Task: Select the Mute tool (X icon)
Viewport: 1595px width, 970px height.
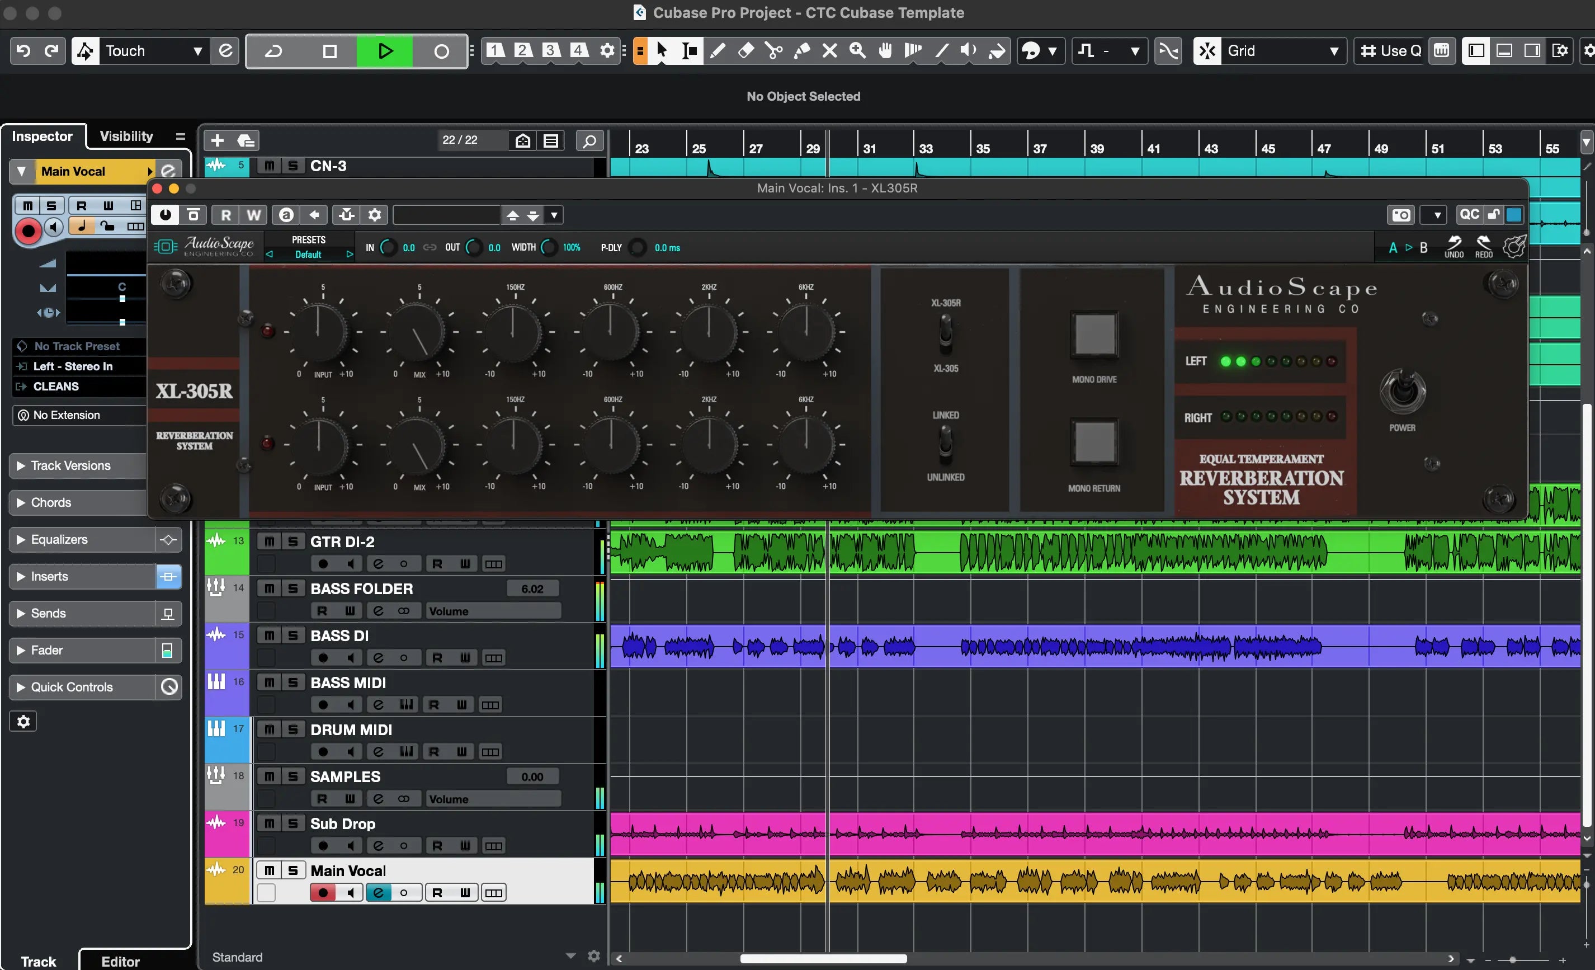Action: pyautogui.click(x=829, y=50)
